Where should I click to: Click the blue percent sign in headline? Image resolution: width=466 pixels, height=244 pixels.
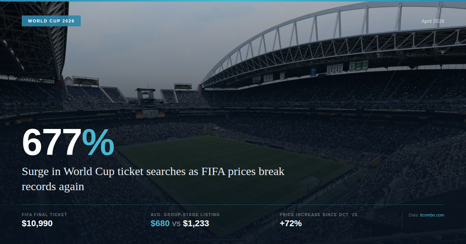click(x=98, y=143)
